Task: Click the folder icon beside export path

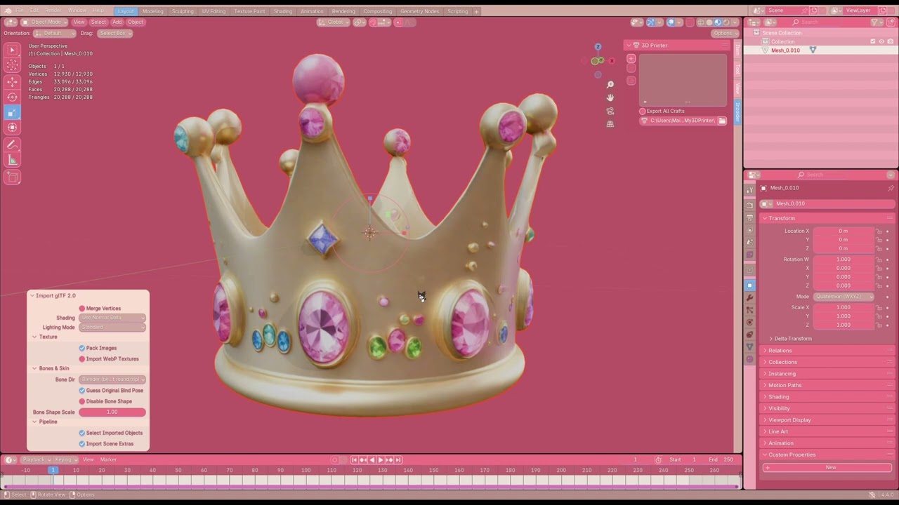Action: (722, 121)
